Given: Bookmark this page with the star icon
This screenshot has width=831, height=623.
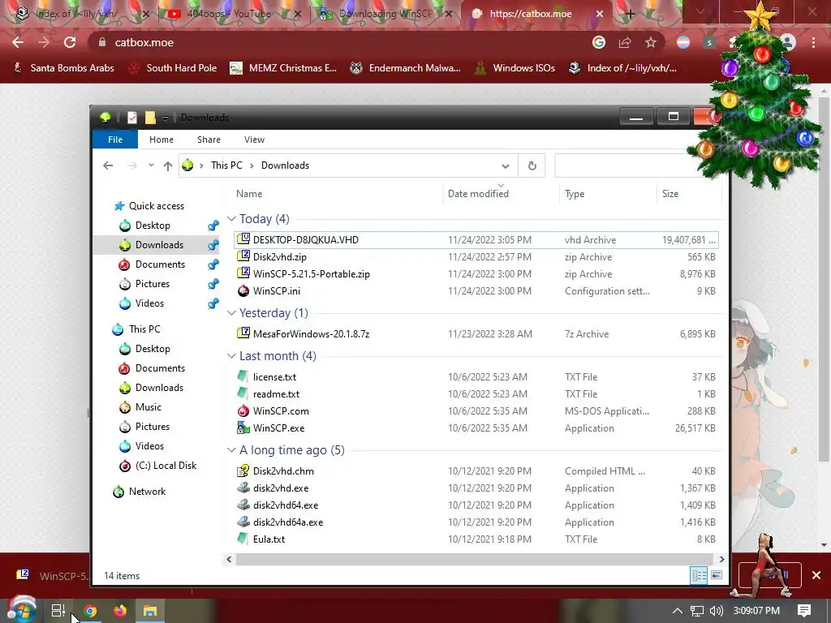Looking at the screenshot, I should [651, 42].
